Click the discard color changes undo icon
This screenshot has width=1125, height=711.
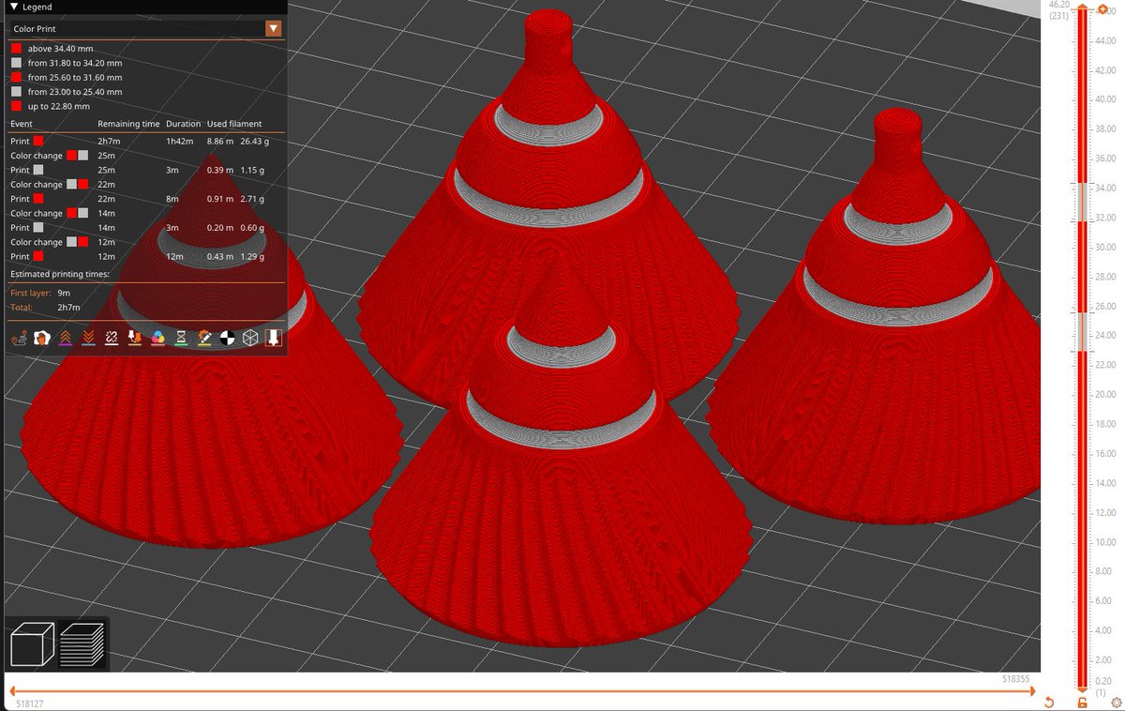point(1049,703)
